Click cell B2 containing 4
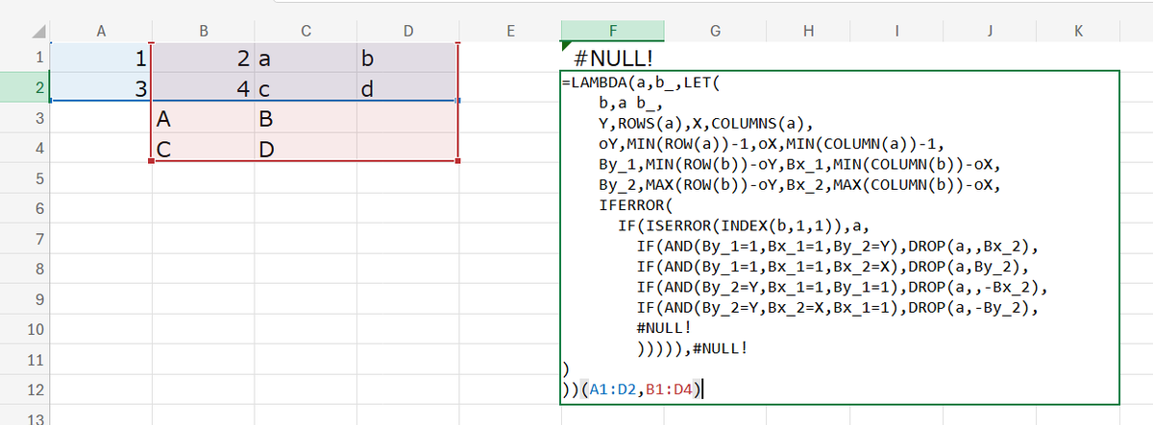The image size is (1153, 425). point(204,88)
